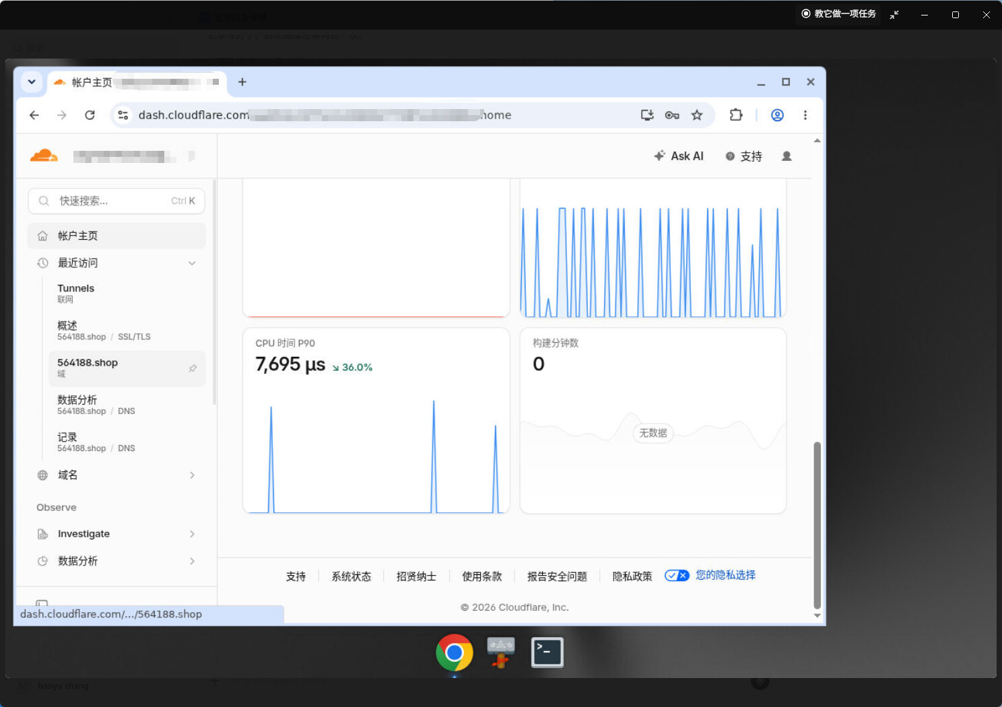Image resolution: width=1002 pixels, height=707 pixels.
Task: Open the 支持 menu in the header
Action: tap(743, 156)
